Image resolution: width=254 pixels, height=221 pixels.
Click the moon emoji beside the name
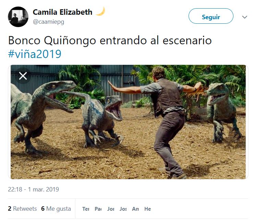point(100,11)
